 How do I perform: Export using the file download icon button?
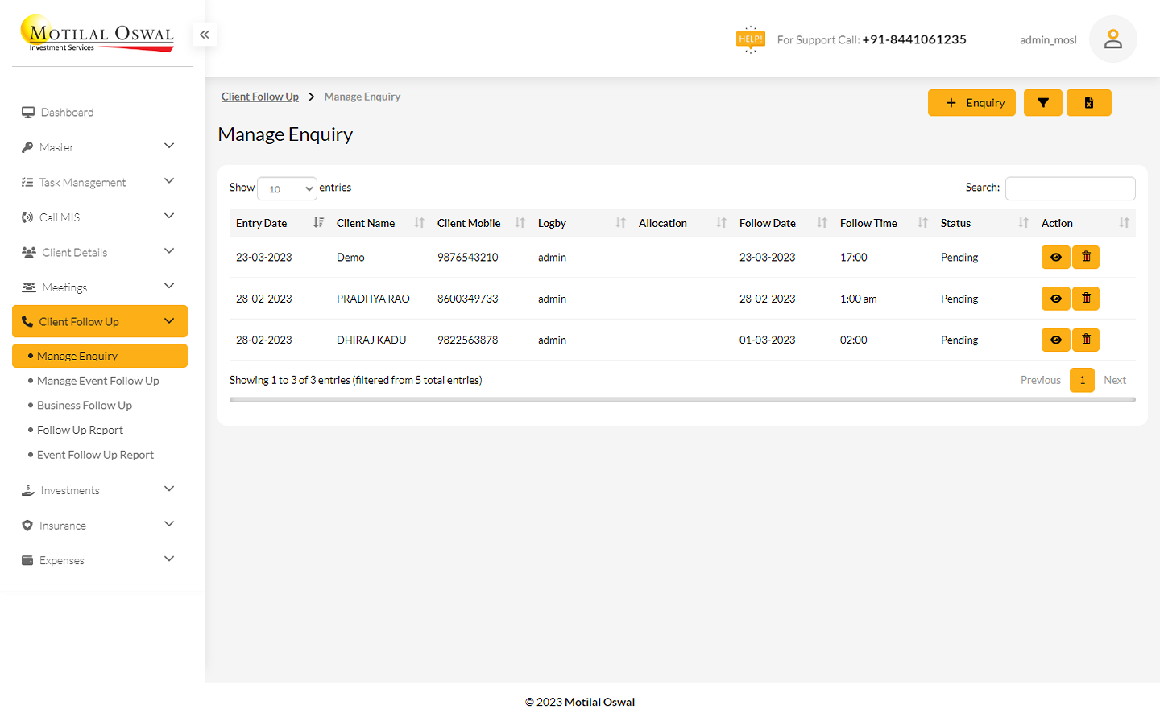coord(1089,103)
